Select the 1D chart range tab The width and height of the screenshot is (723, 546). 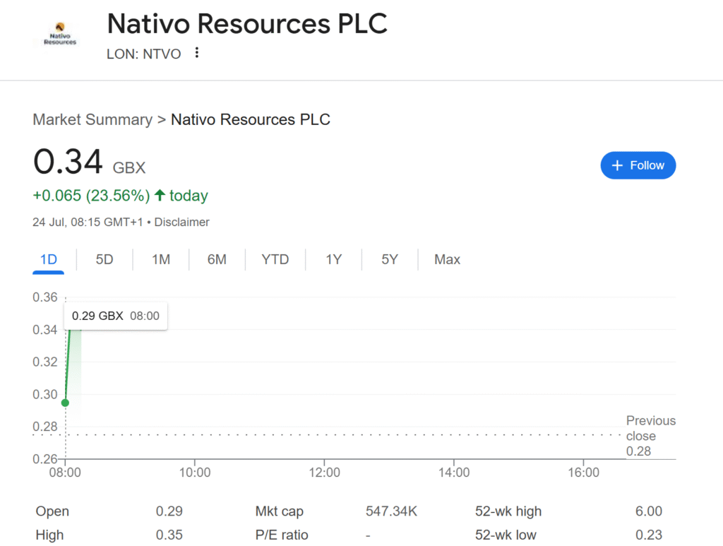pos(48,259)
